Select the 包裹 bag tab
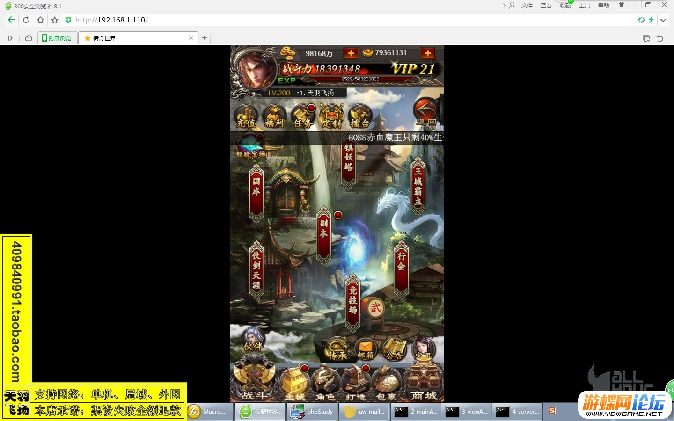The image size is (674, 421). (387, 384)
